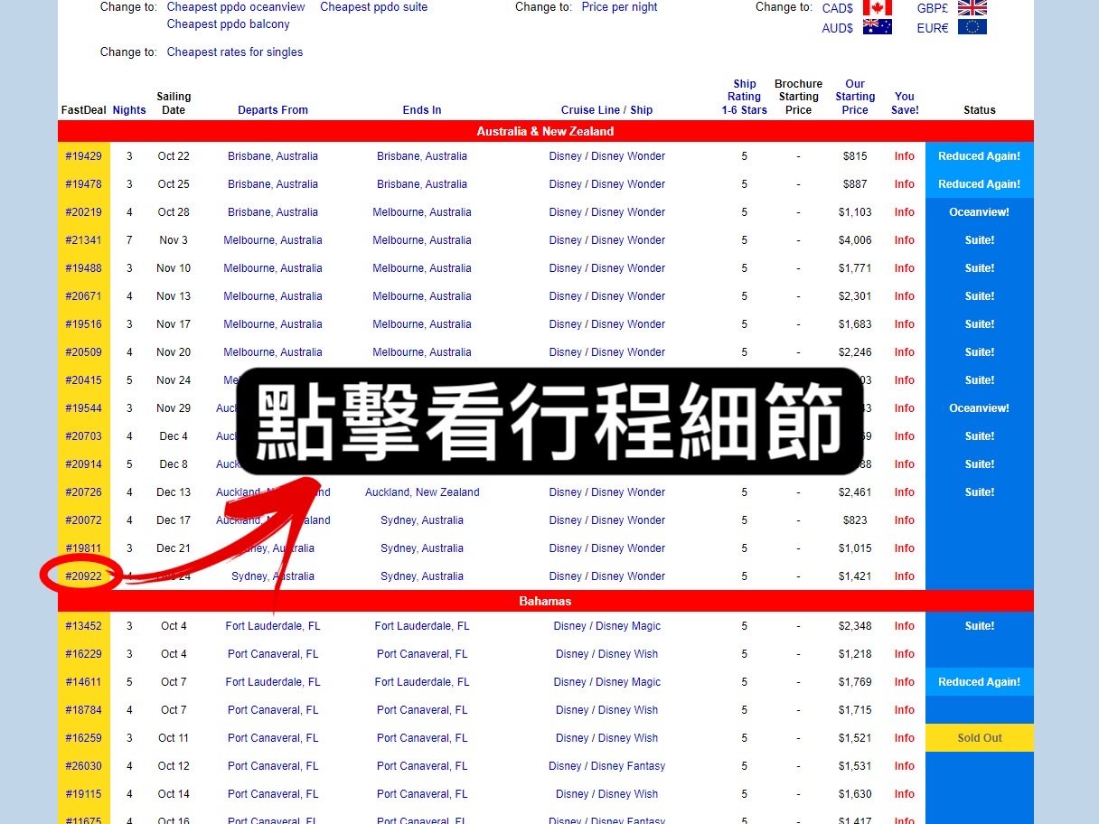The height and width of the screenshot is (824, 1099).
Task: Click Oceanview! status in #20219 row
Action: tap(980, 212)
